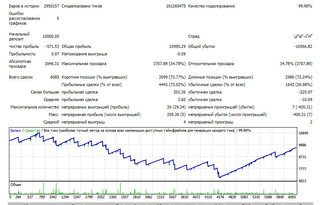The height and width of the screenshot is (205, 320).
Task: Click the average loss trade value -10.09
Action: click(x=306, y=100)
